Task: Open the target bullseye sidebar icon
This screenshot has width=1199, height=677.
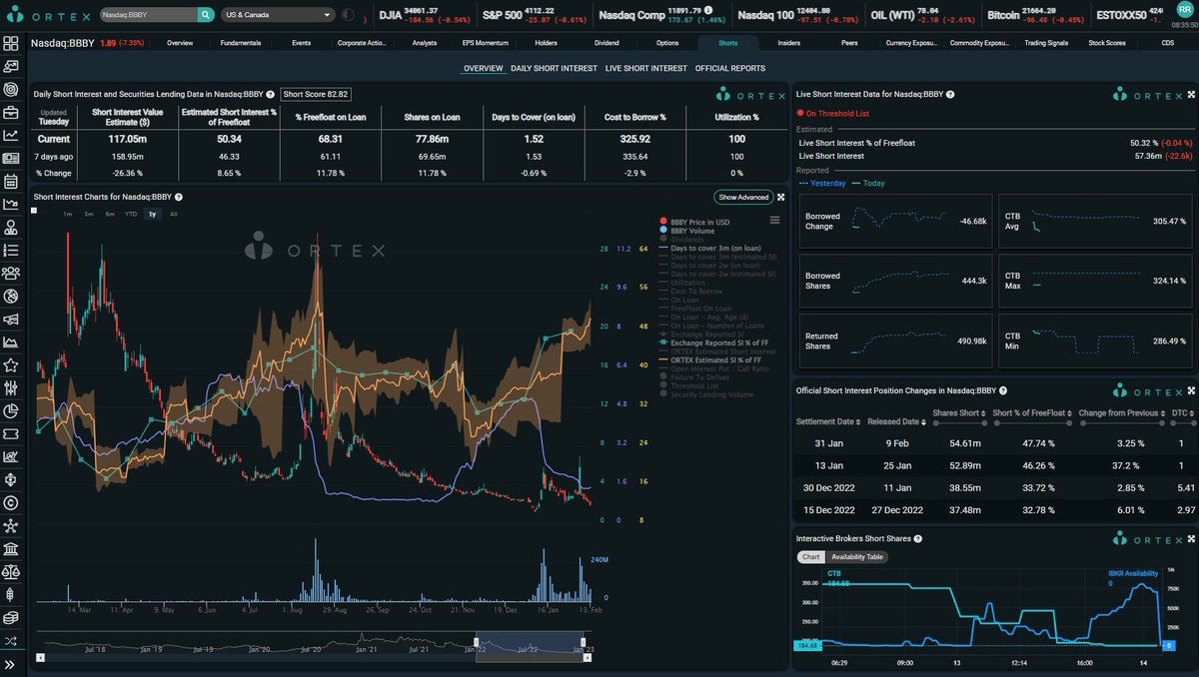Action: pyautogui.click(x=11, y=89)
